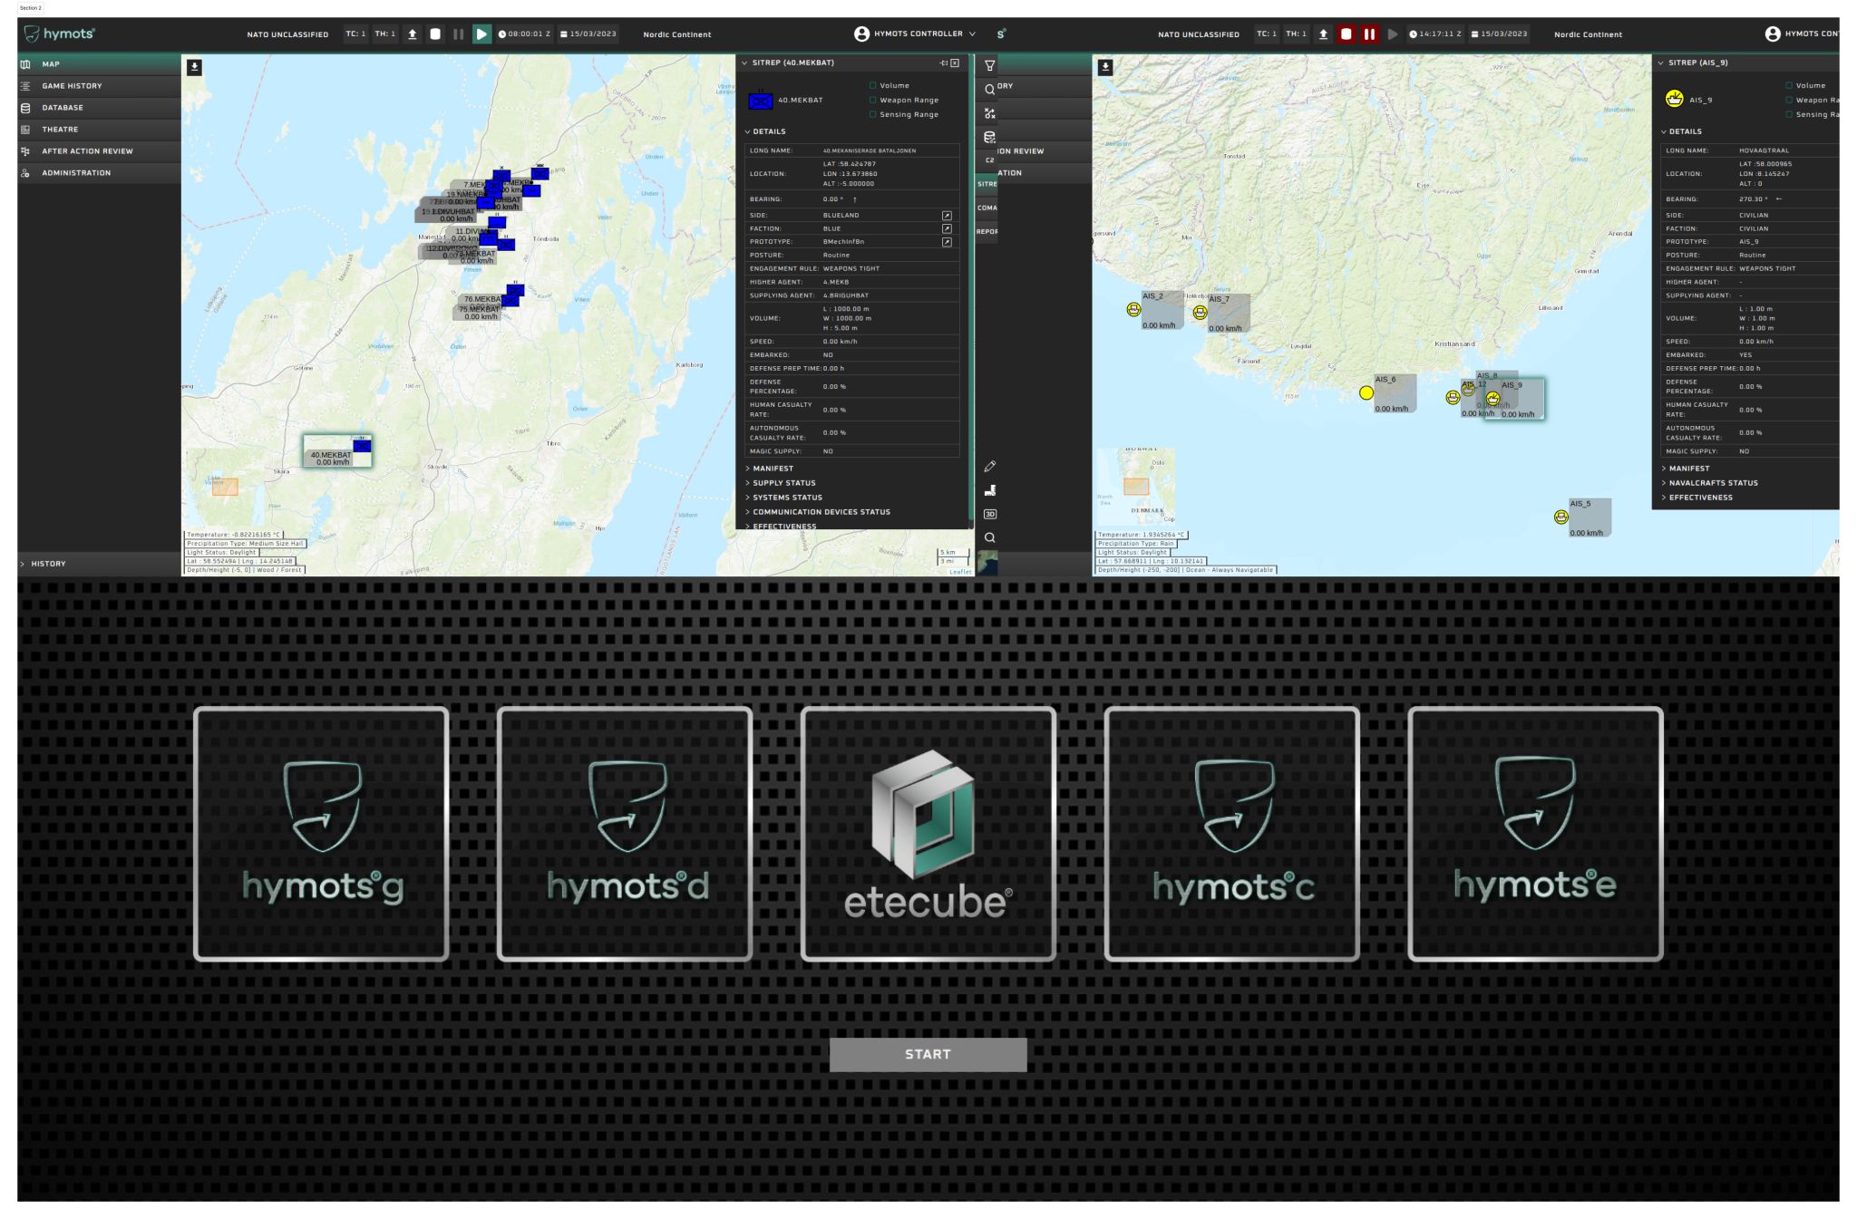This screenshot has width=1857, height=1219.
Task: Open the SIDE Blueland link icon
Action: pos(947,216)
